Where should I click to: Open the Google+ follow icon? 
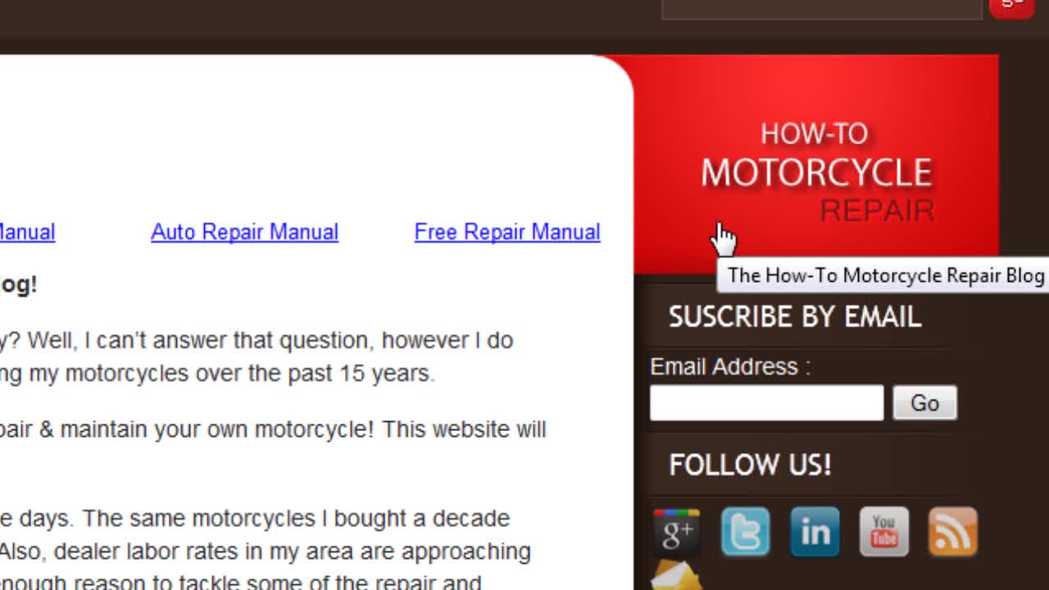[676, 533]
